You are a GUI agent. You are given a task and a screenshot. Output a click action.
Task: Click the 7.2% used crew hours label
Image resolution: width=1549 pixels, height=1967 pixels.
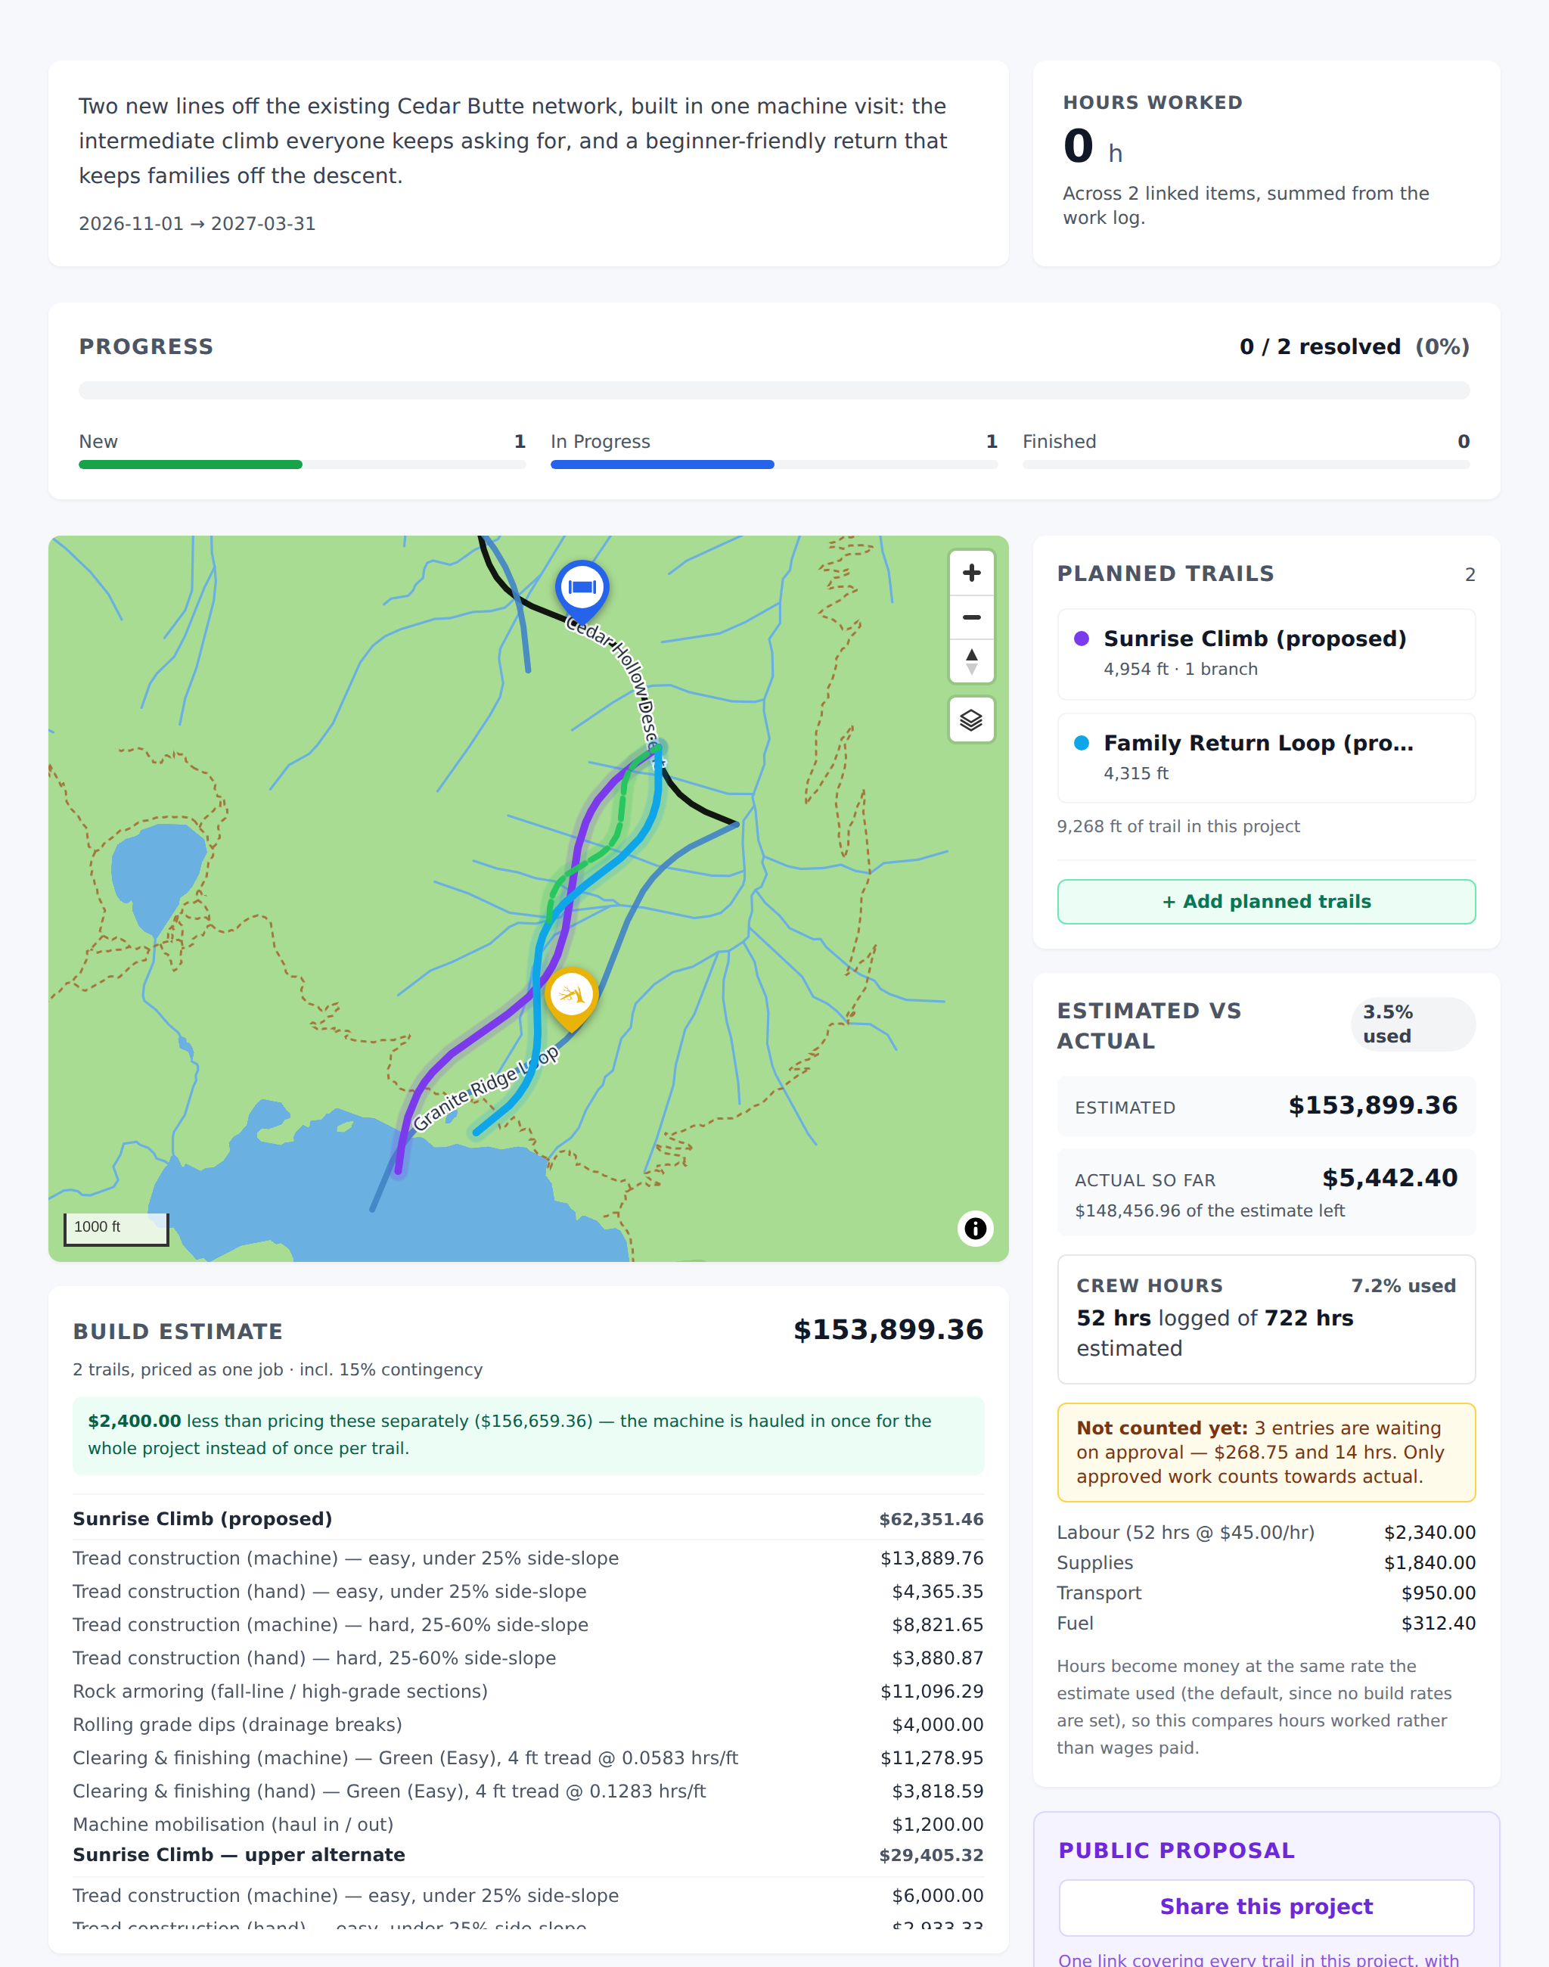[1403, 1285]
